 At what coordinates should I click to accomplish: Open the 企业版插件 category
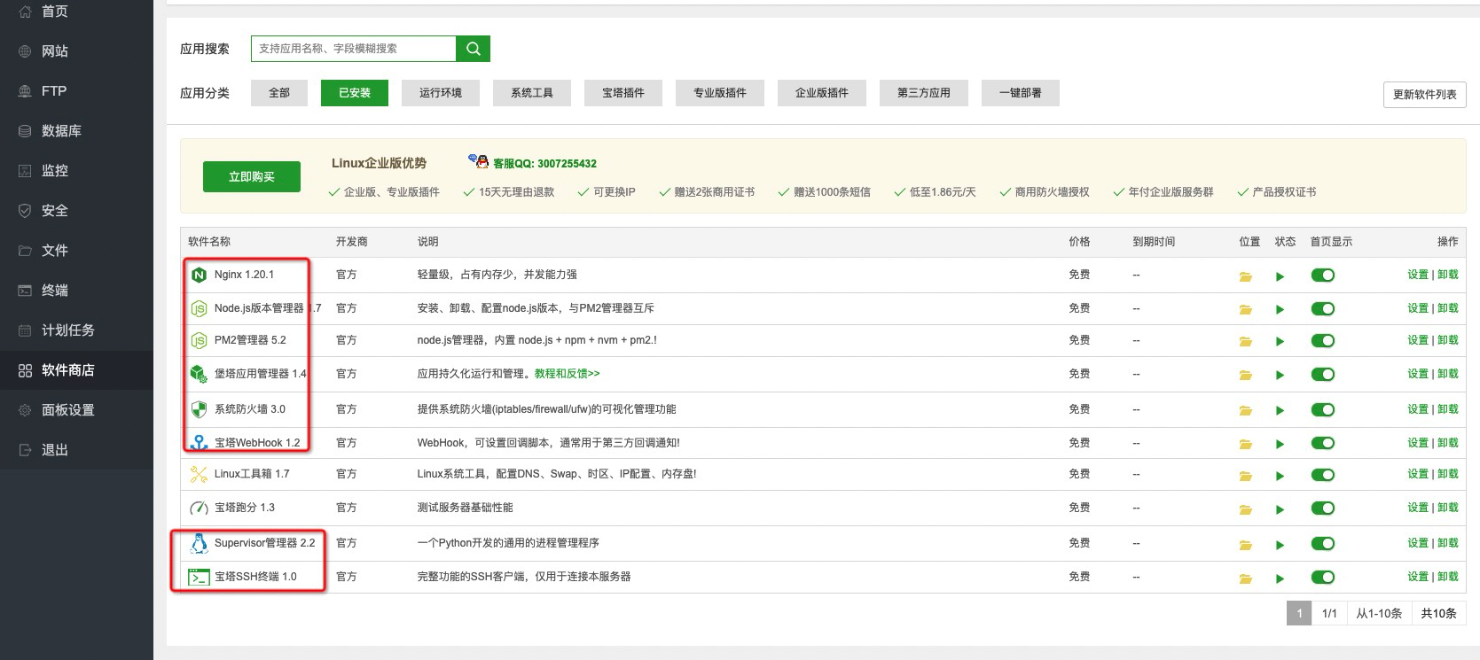point(822,93)
